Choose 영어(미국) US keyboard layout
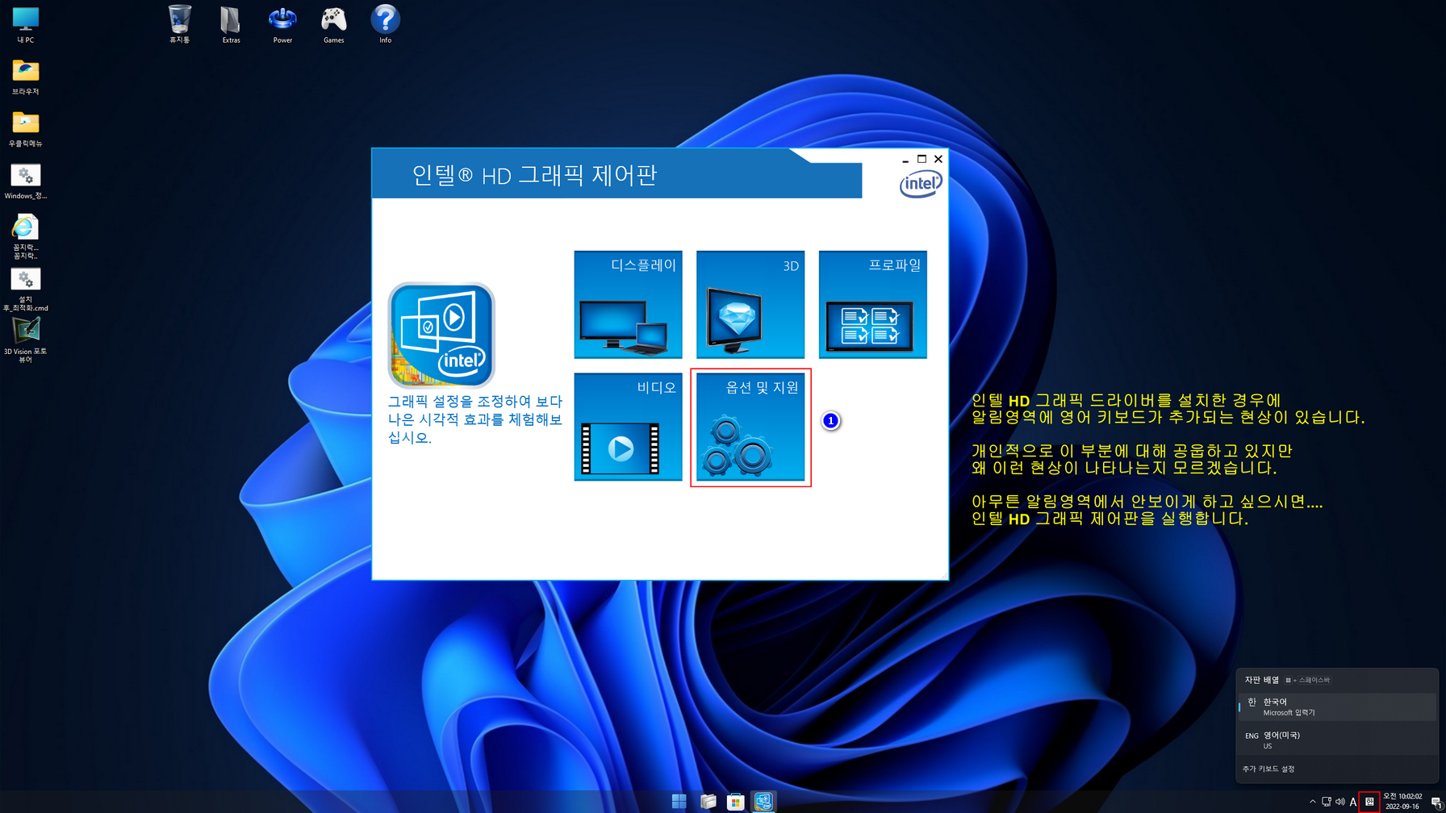Screen dimensions: 1446x813 [1337, 740]
